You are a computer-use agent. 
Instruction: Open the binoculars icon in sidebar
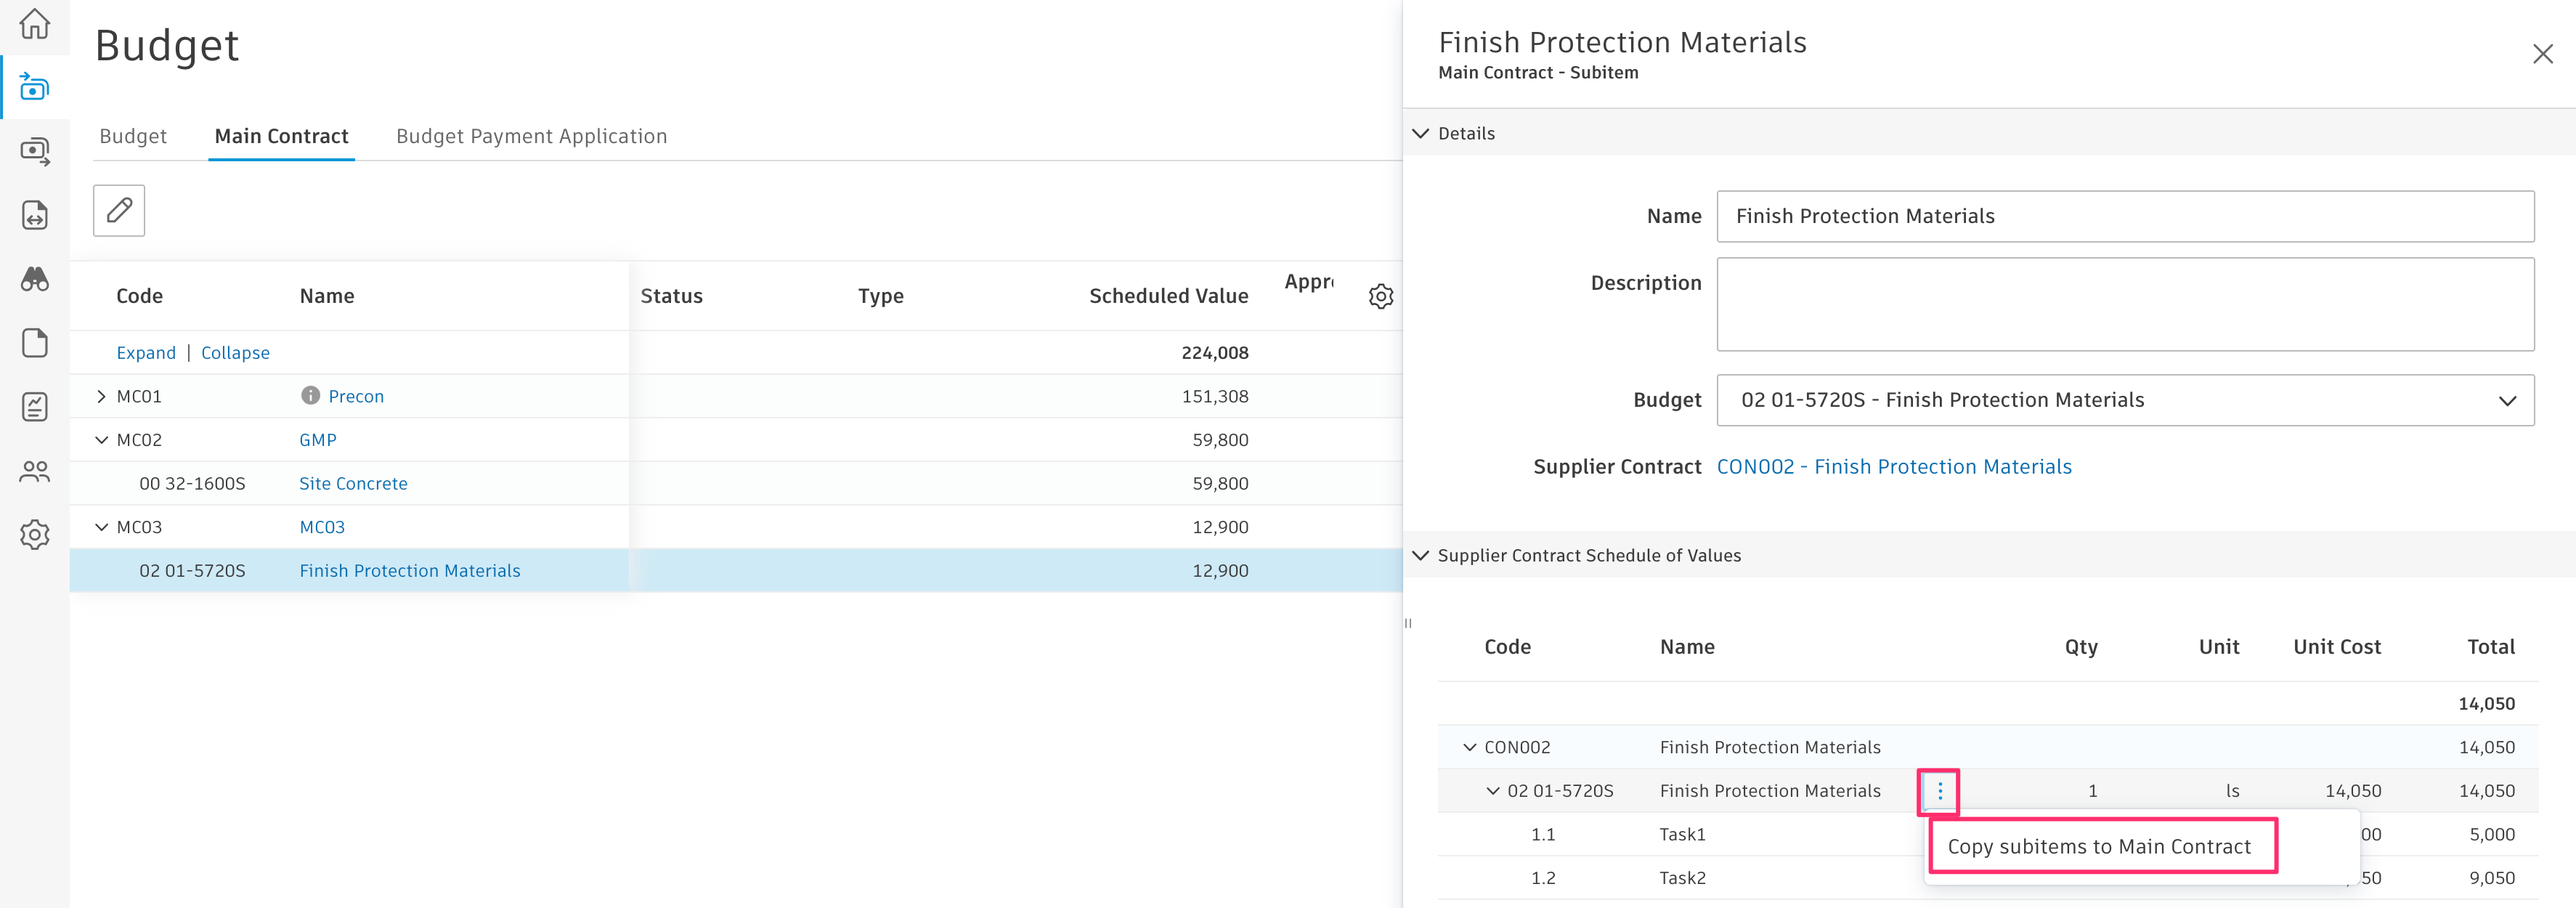35,279
